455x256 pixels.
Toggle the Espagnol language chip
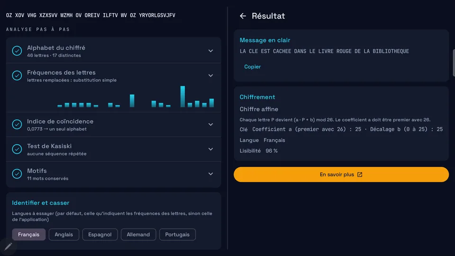pos(100,235)
